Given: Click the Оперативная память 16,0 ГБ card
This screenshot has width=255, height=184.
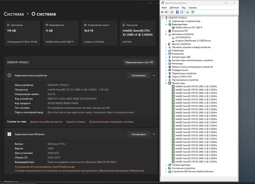Looking at the screenshot, I should pos(99,33).
